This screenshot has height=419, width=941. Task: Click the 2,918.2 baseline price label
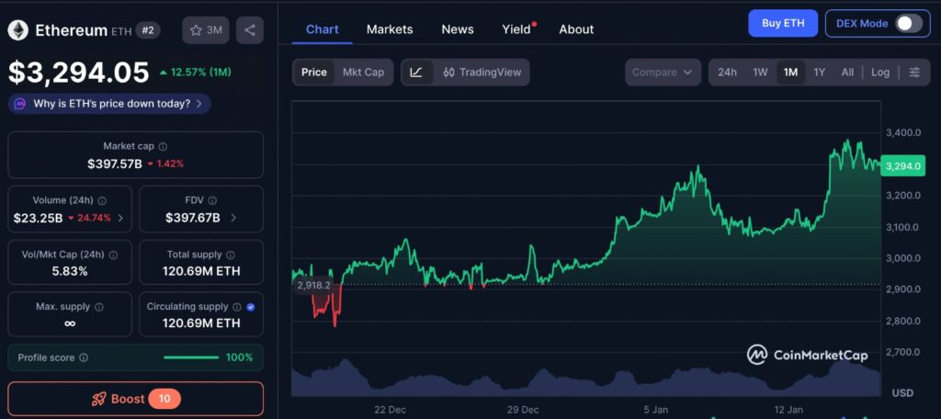tap(313, 285)
